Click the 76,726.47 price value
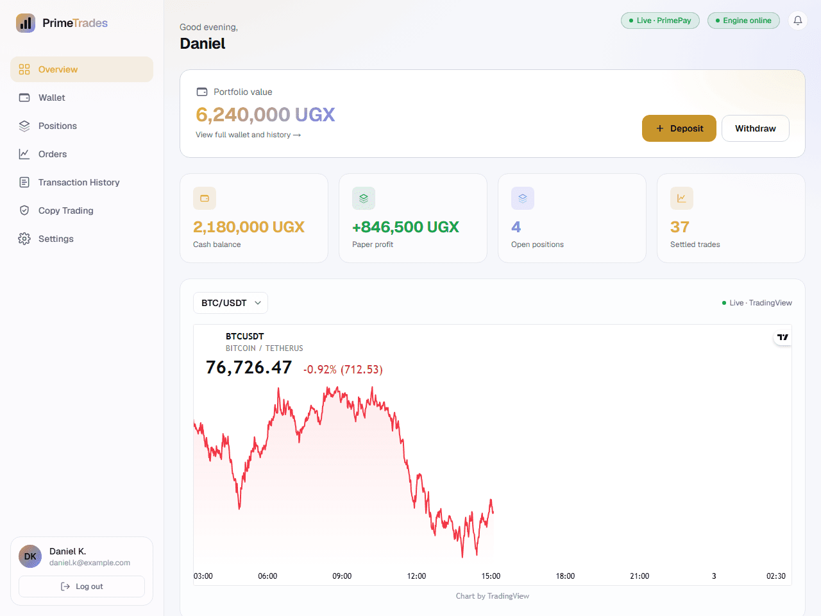Screen dimensions: 821x616 [249, 367]
